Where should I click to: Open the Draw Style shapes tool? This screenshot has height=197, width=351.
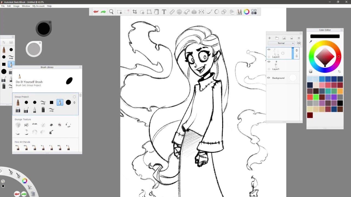coord(224,12)
